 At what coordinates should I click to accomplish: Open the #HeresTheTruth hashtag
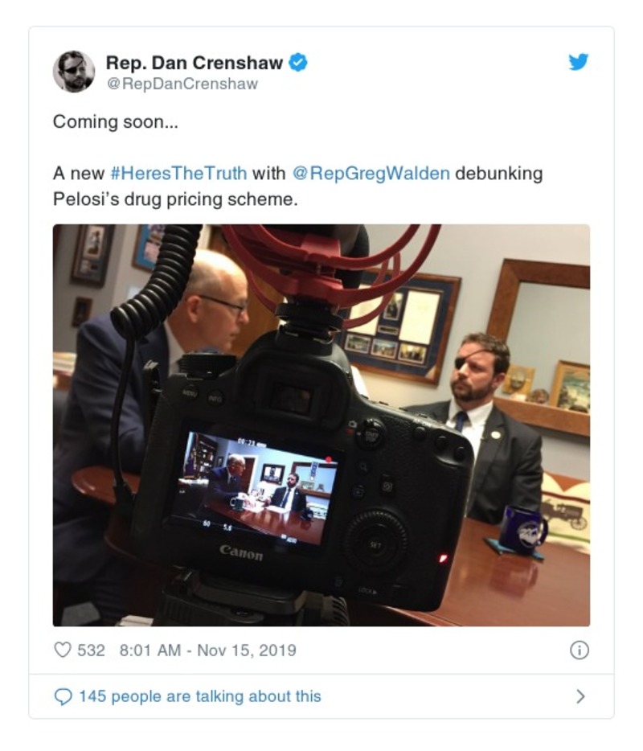178,173
